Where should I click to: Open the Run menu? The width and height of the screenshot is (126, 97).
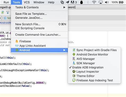click(6, 2)
